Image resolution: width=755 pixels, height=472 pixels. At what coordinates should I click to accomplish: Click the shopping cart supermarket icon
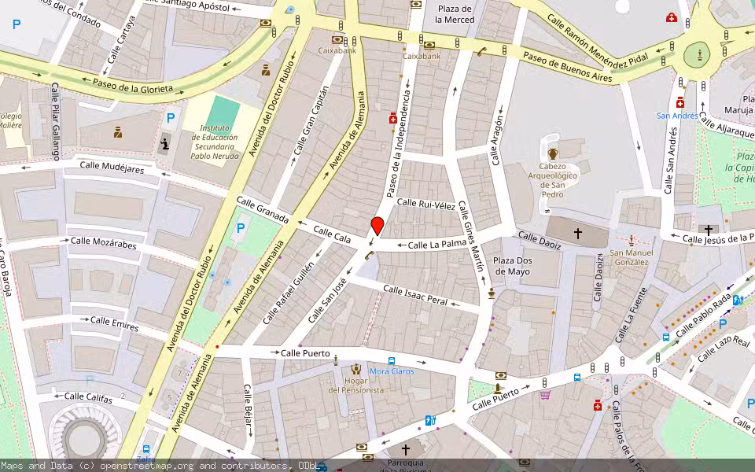click(x=545, y=395)
